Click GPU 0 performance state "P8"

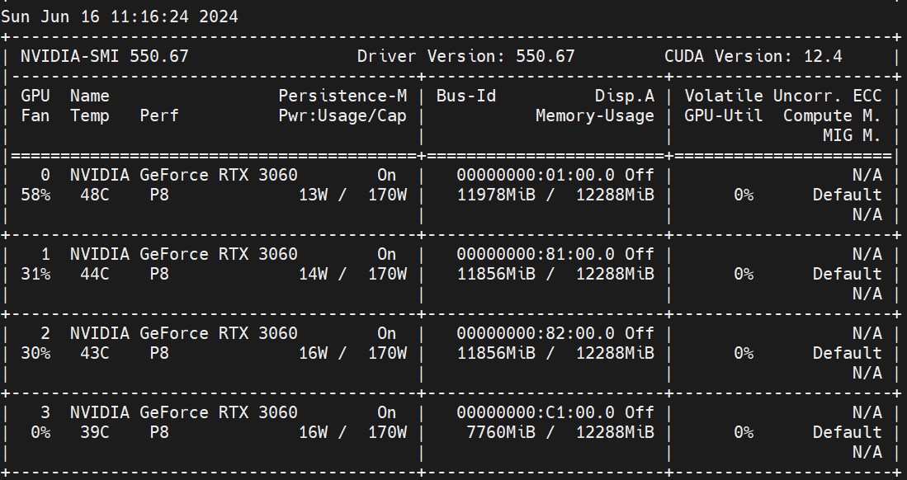[x=159, y=195]
